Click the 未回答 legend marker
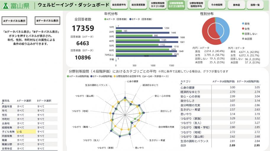The height and width of the screenshot is (151, 270). (243, 38)
